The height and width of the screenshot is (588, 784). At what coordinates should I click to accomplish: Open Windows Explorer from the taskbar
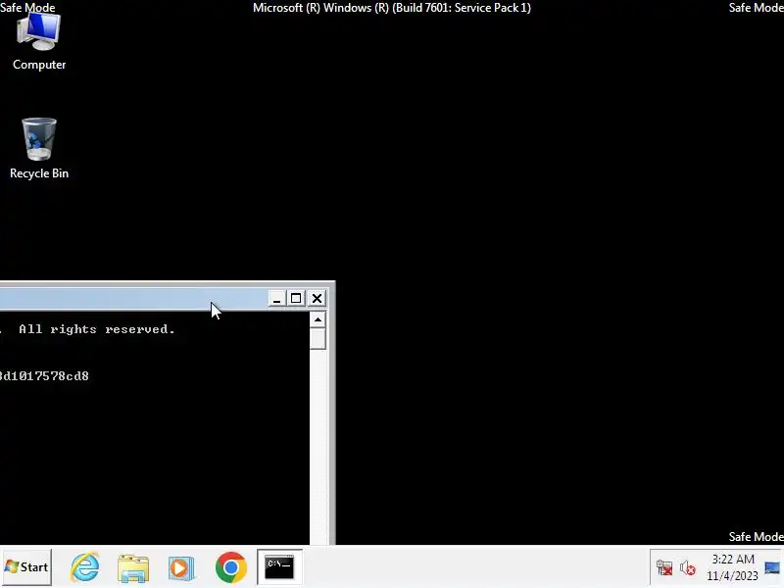tap(133, 567)
